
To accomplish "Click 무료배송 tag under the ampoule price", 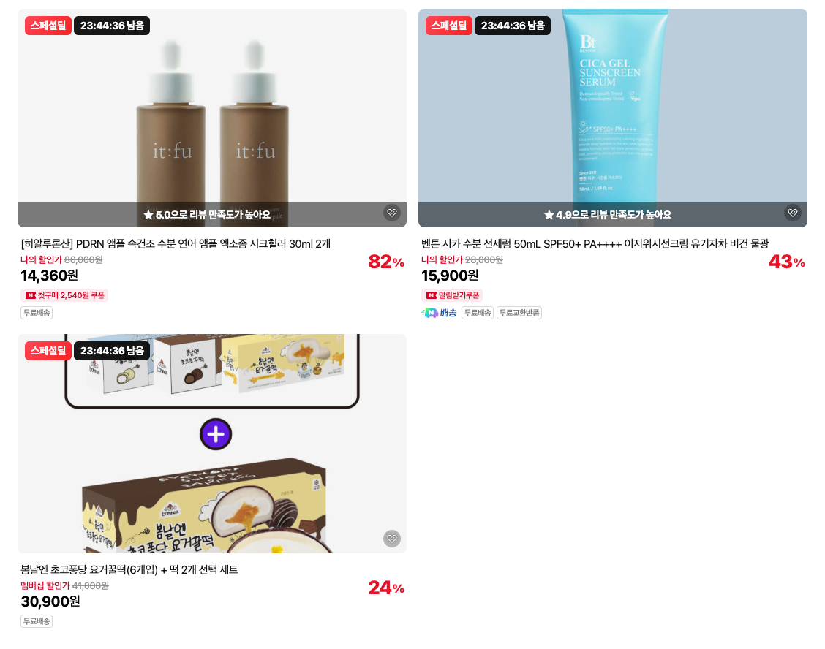I will click(37, 313).
